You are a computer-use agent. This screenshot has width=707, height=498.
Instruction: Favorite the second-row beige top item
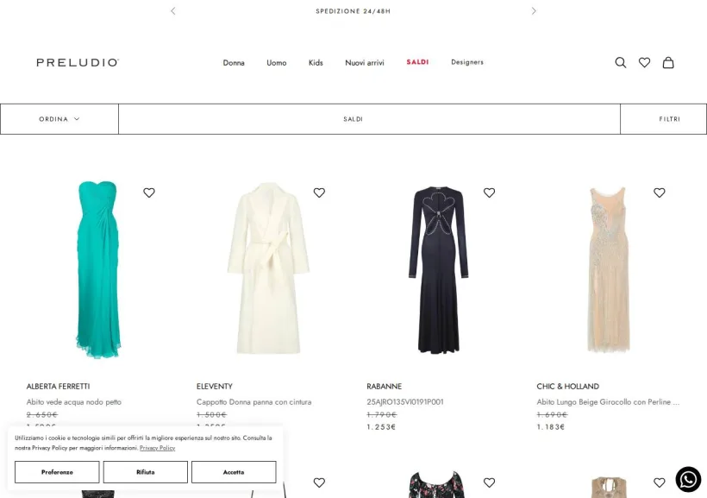point(660,482)
